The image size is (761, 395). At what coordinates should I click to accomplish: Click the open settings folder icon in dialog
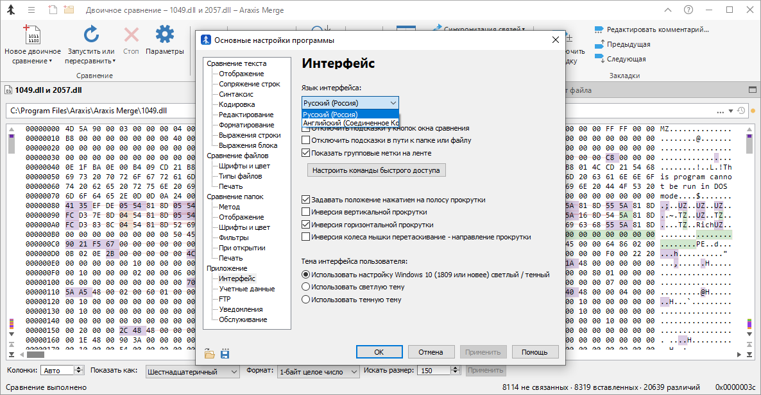point(210,354)
